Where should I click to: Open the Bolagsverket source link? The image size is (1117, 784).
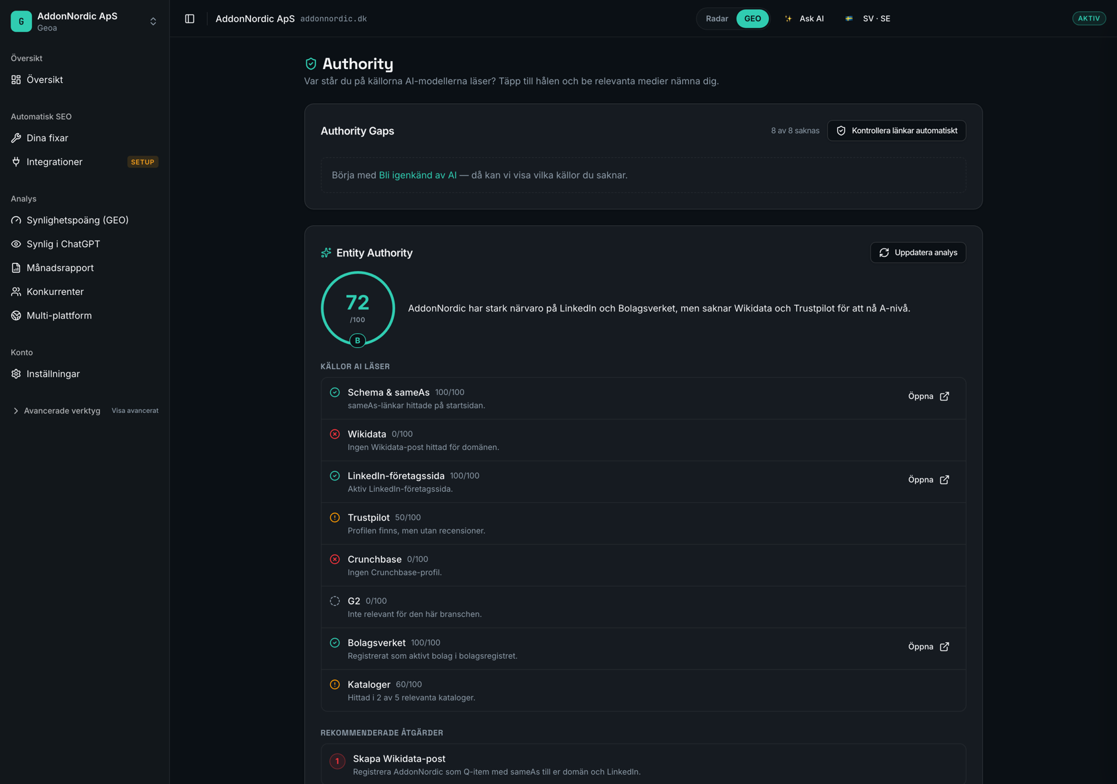click(x=929, y=647)
